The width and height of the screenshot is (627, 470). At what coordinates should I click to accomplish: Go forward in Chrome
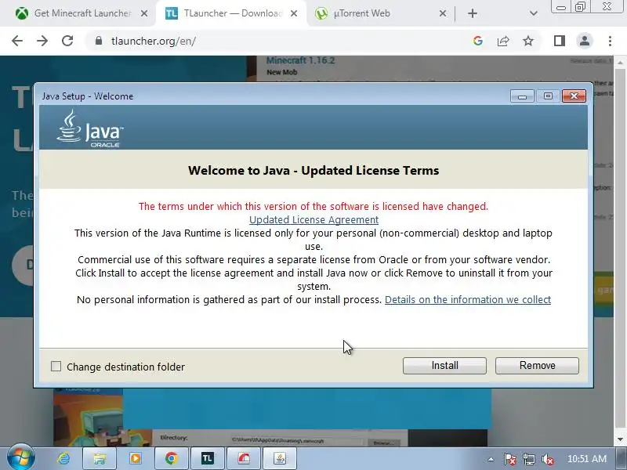pyautogui.click(x=42, y=41)
